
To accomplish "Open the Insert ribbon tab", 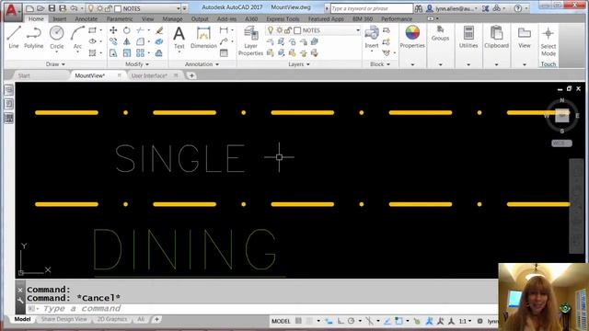I will (59, 18).
